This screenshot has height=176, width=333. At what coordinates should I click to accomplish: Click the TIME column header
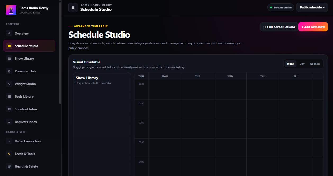click(141, 76)
